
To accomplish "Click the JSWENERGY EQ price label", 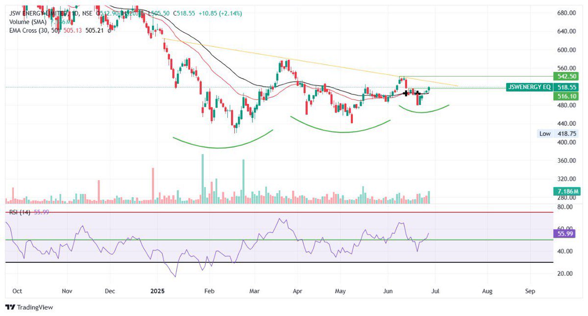I will coord(529,87).
